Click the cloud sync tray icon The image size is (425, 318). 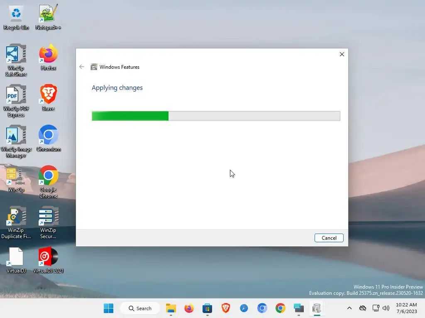pyautogui.click(x=363, y=308)
